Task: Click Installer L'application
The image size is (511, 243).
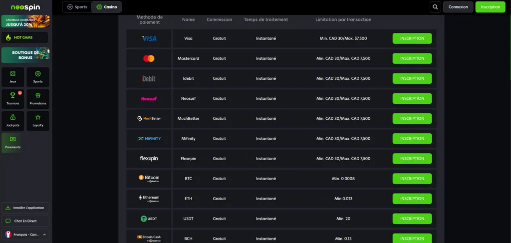Action: pos(25,208)
